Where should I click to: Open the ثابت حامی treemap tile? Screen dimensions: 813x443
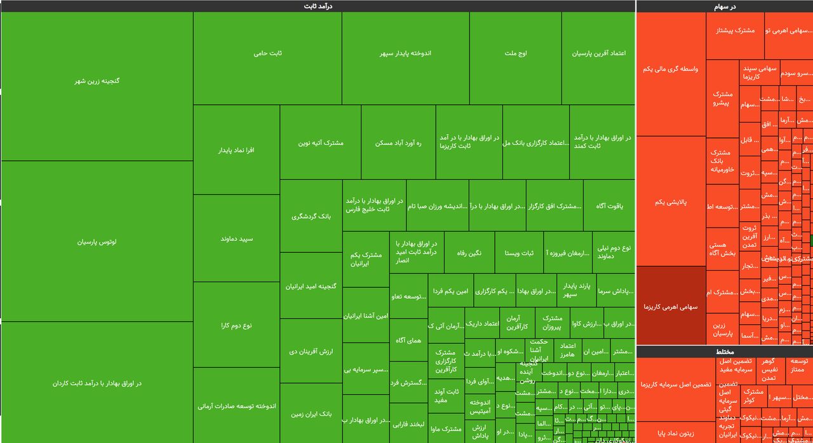point(267,54)
